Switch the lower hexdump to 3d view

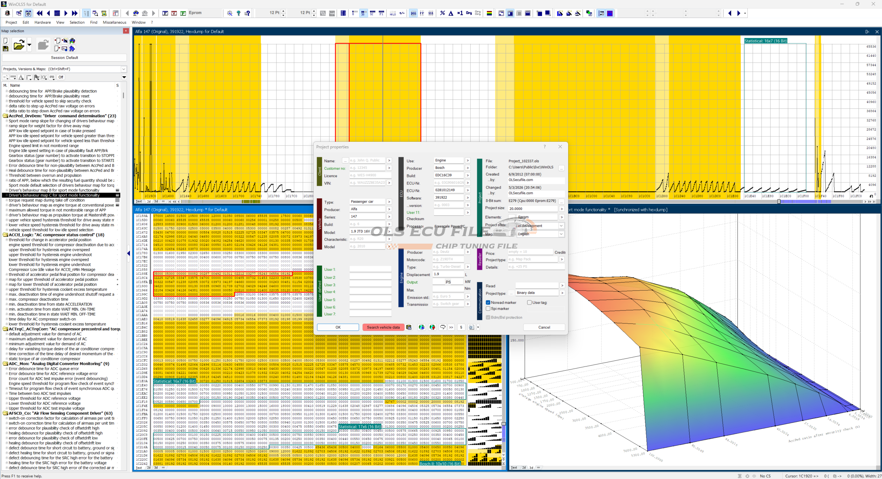156,468
